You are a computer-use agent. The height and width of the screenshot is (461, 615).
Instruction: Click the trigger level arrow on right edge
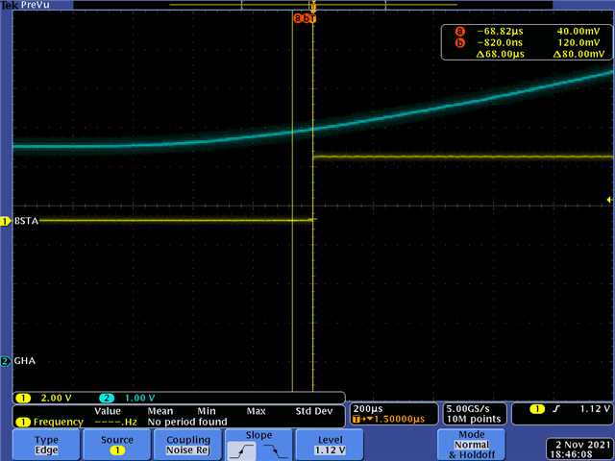click(609, 200)
